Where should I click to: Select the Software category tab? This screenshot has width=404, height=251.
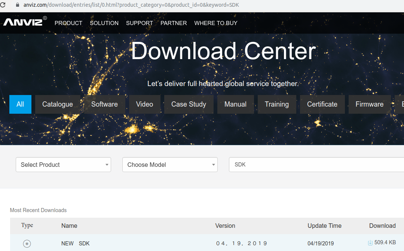point(105,104)
